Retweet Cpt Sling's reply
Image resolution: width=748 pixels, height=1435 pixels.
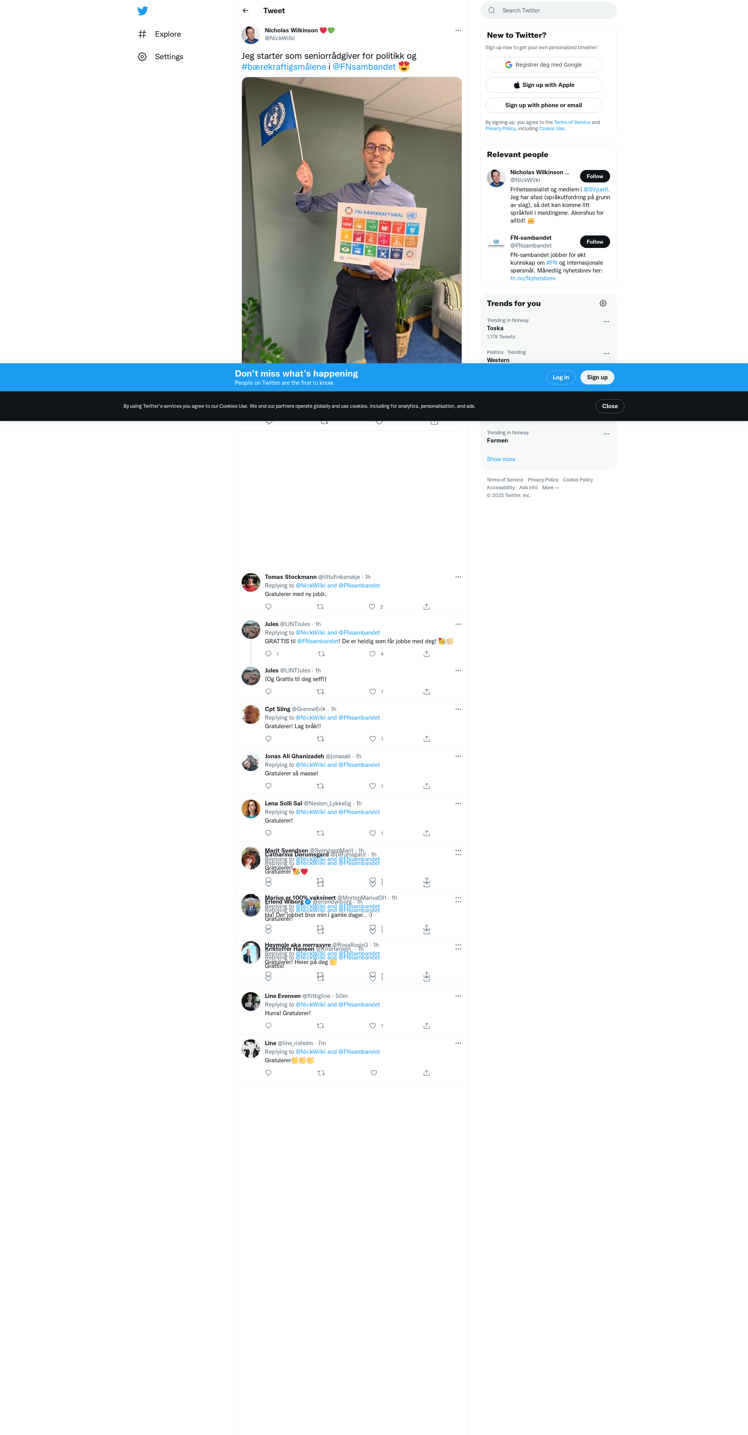tap(320, 739)
